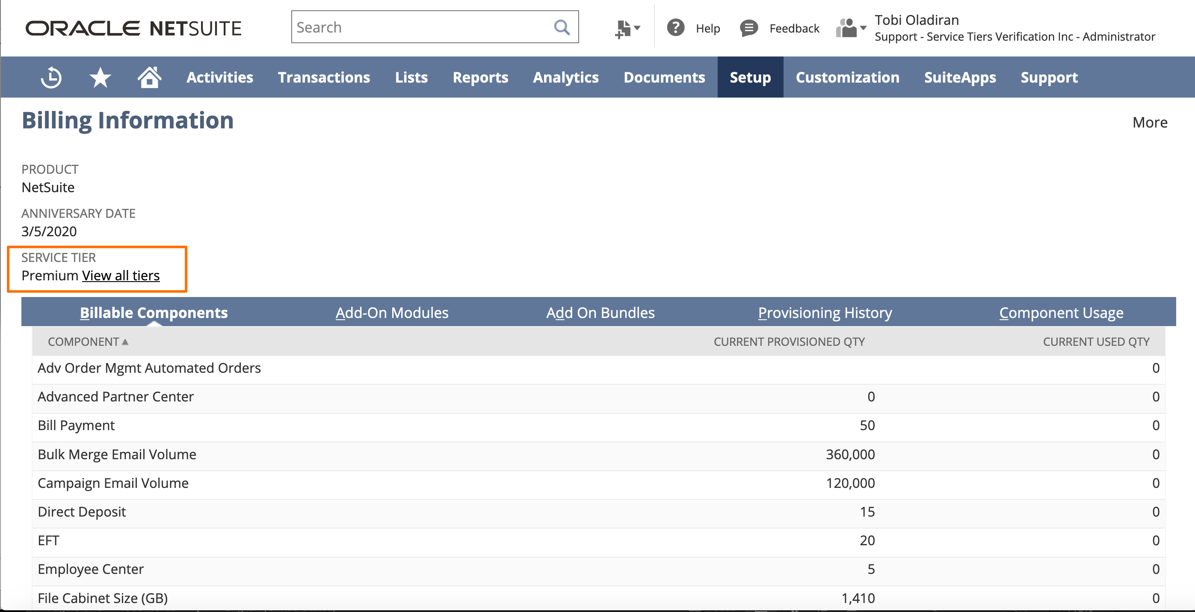Select the Direct Deposit row
Screen dimensions: 1195x612
click(598, 513)
